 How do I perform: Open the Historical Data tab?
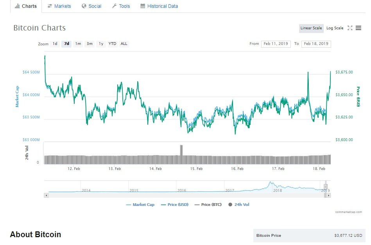point(159,6)
